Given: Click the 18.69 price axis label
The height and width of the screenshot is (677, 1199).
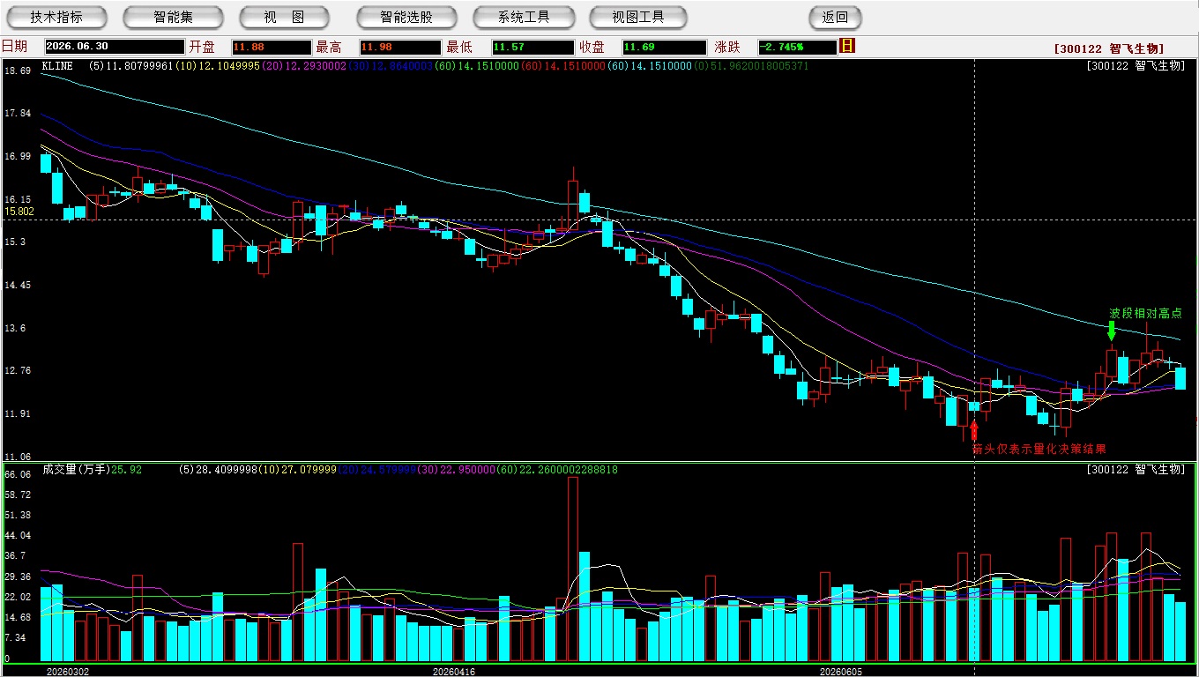Looking at the screenshot, I should (18, 71).
